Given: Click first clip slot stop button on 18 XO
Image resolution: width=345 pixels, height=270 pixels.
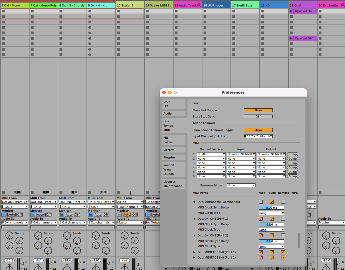Looking at the screenshot, I should (263, 11).
